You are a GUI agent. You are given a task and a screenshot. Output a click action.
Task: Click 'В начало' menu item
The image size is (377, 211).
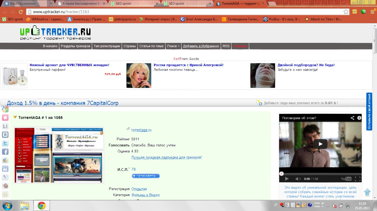pyautogui.click(x=50, y=46)
